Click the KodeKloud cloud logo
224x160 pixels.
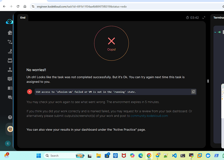(9, 22)
